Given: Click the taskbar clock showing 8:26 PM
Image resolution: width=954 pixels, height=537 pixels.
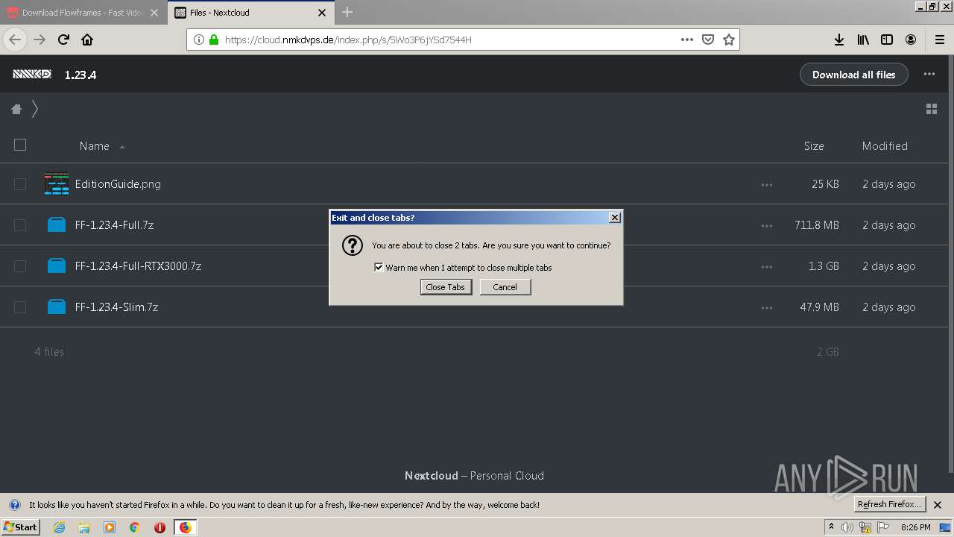Looking at the screenshot, I should [x=915, y=527].
